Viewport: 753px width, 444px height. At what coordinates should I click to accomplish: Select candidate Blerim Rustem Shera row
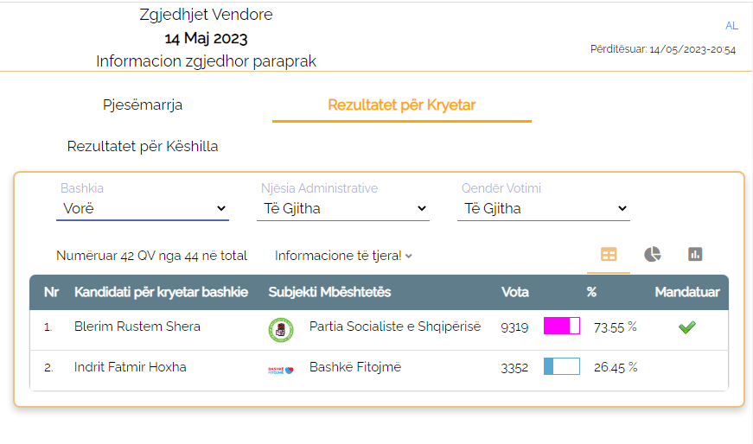pyautogui.click(x=137, y=327)
